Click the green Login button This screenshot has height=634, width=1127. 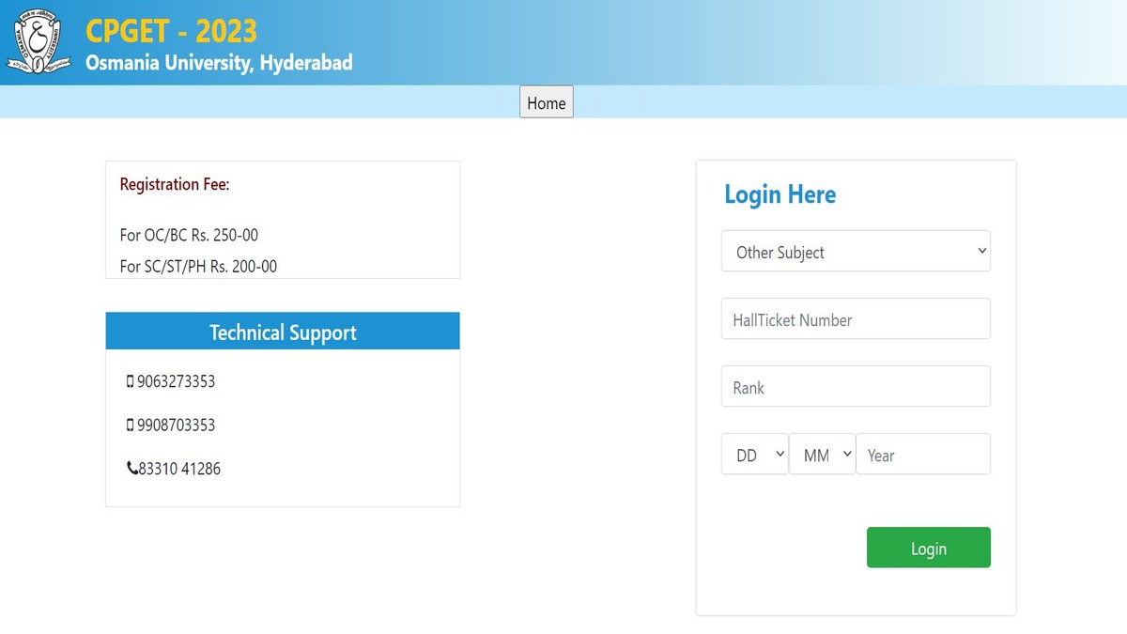[929, 549]
